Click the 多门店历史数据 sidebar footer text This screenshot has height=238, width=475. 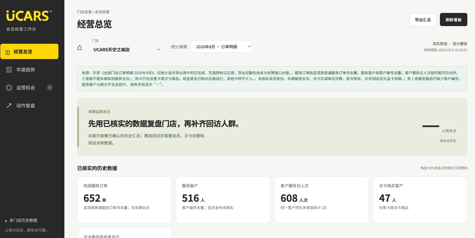(23, 220)
